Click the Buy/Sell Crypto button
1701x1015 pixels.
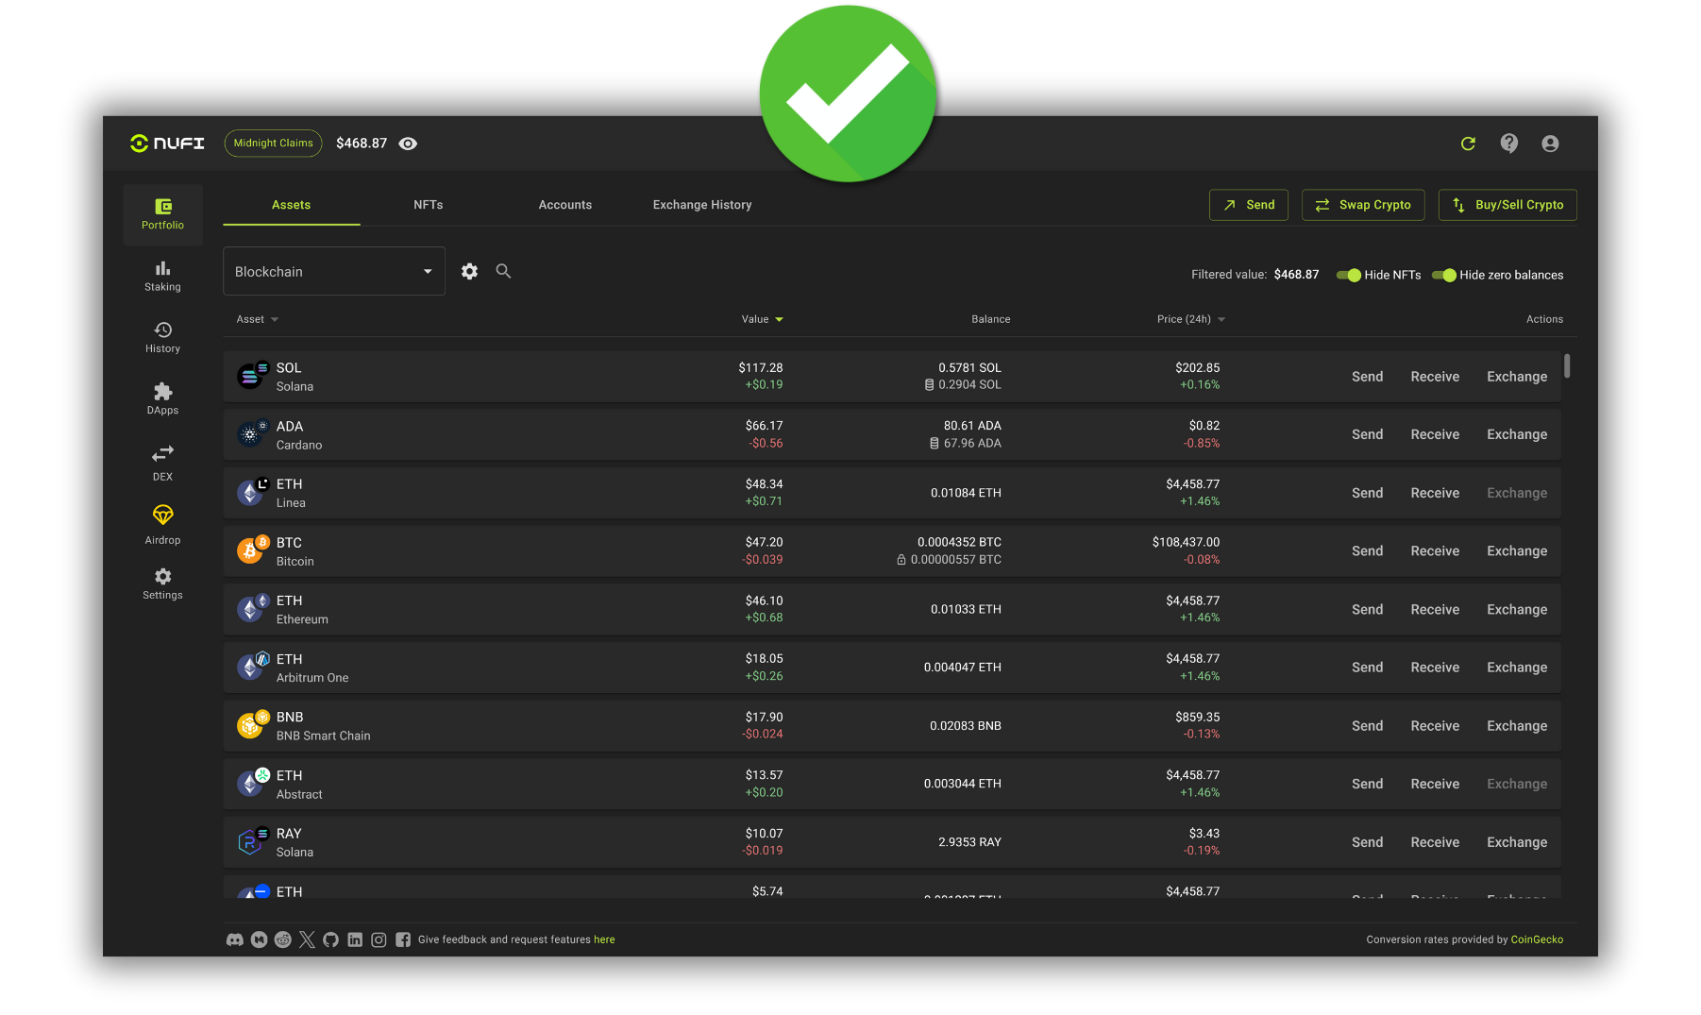(1507, 205)
